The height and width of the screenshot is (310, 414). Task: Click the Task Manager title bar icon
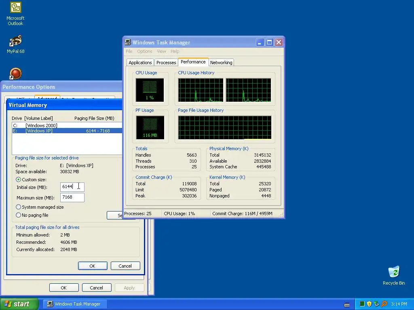[x=128, y=42]
